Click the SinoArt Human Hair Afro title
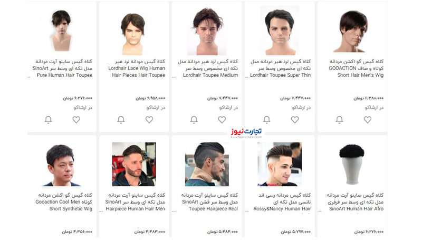The height and width of the screenshot is (242, 422). 355,202
